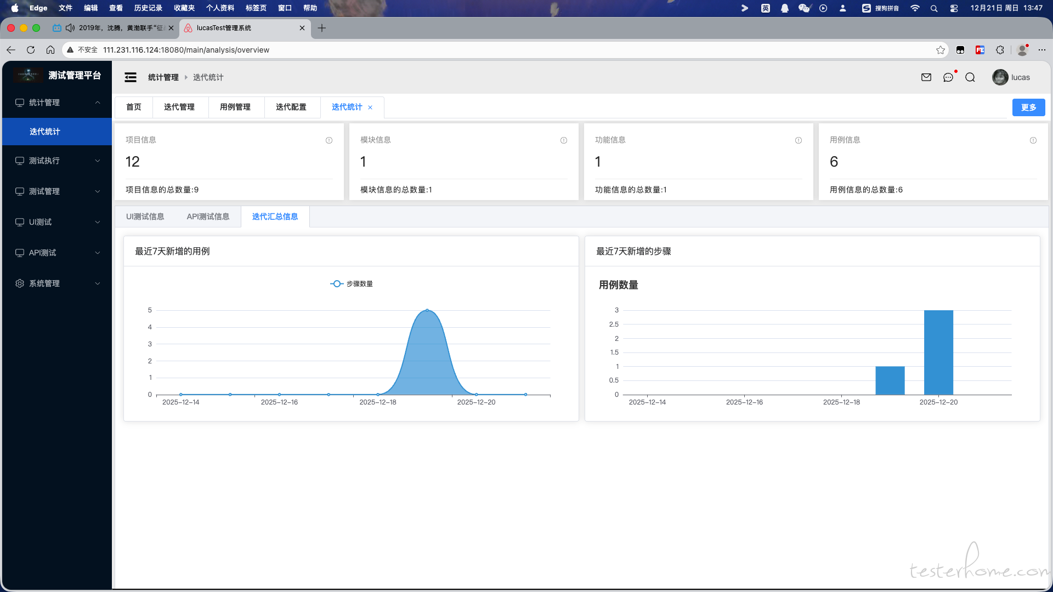Click the tallest bar for 2025-12-20

[938, 352]
